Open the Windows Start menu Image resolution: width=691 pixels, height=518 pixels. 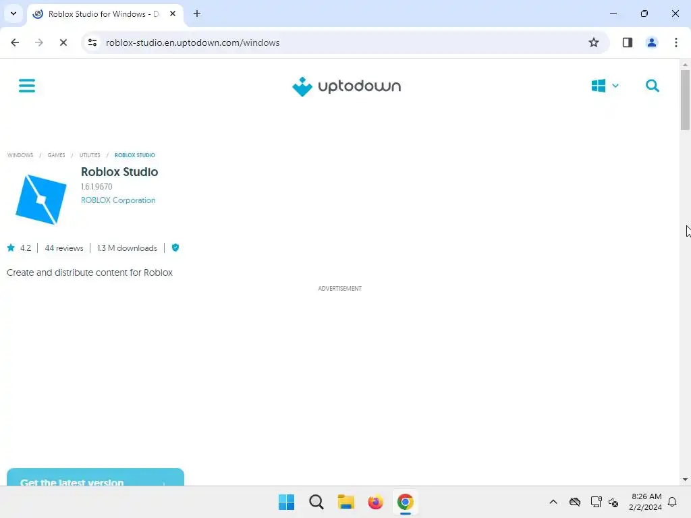click(x=286, y=502)
